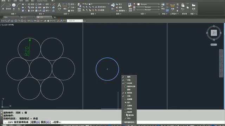This screenshot has height=126, width=225.
Task: Toggle Endpoint snap in osnap menu
Action: click(x=129, y=77)
